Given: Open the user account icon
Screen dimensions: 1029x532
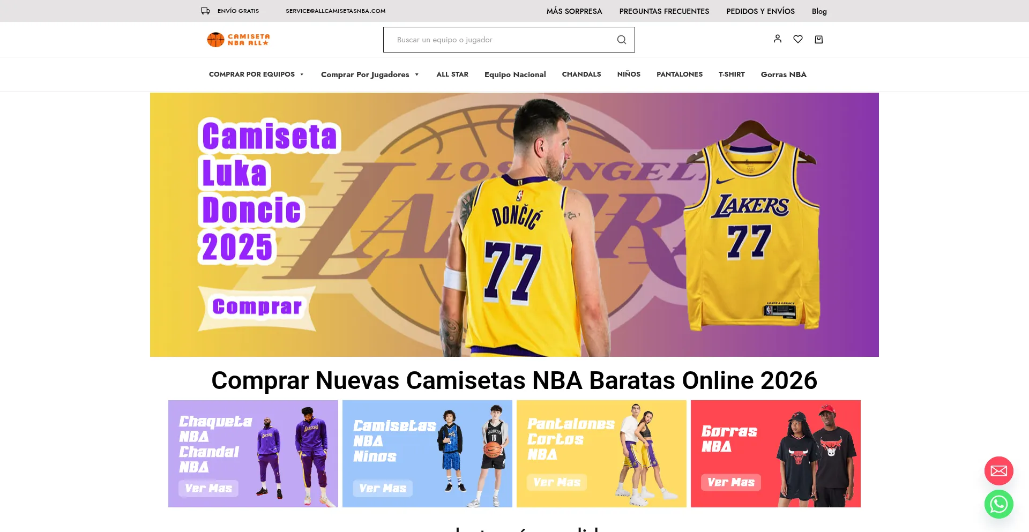Looking at the screenshot, I should coord(777,39).
